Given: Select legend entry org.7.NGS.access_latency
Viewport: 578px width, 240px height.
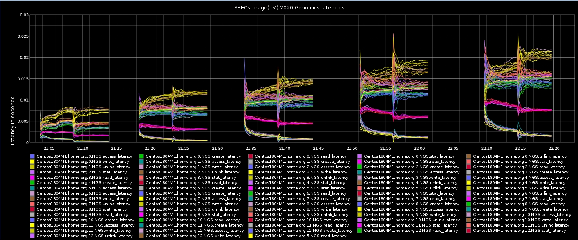Looking at the screenshot, I should coord(190,199).
